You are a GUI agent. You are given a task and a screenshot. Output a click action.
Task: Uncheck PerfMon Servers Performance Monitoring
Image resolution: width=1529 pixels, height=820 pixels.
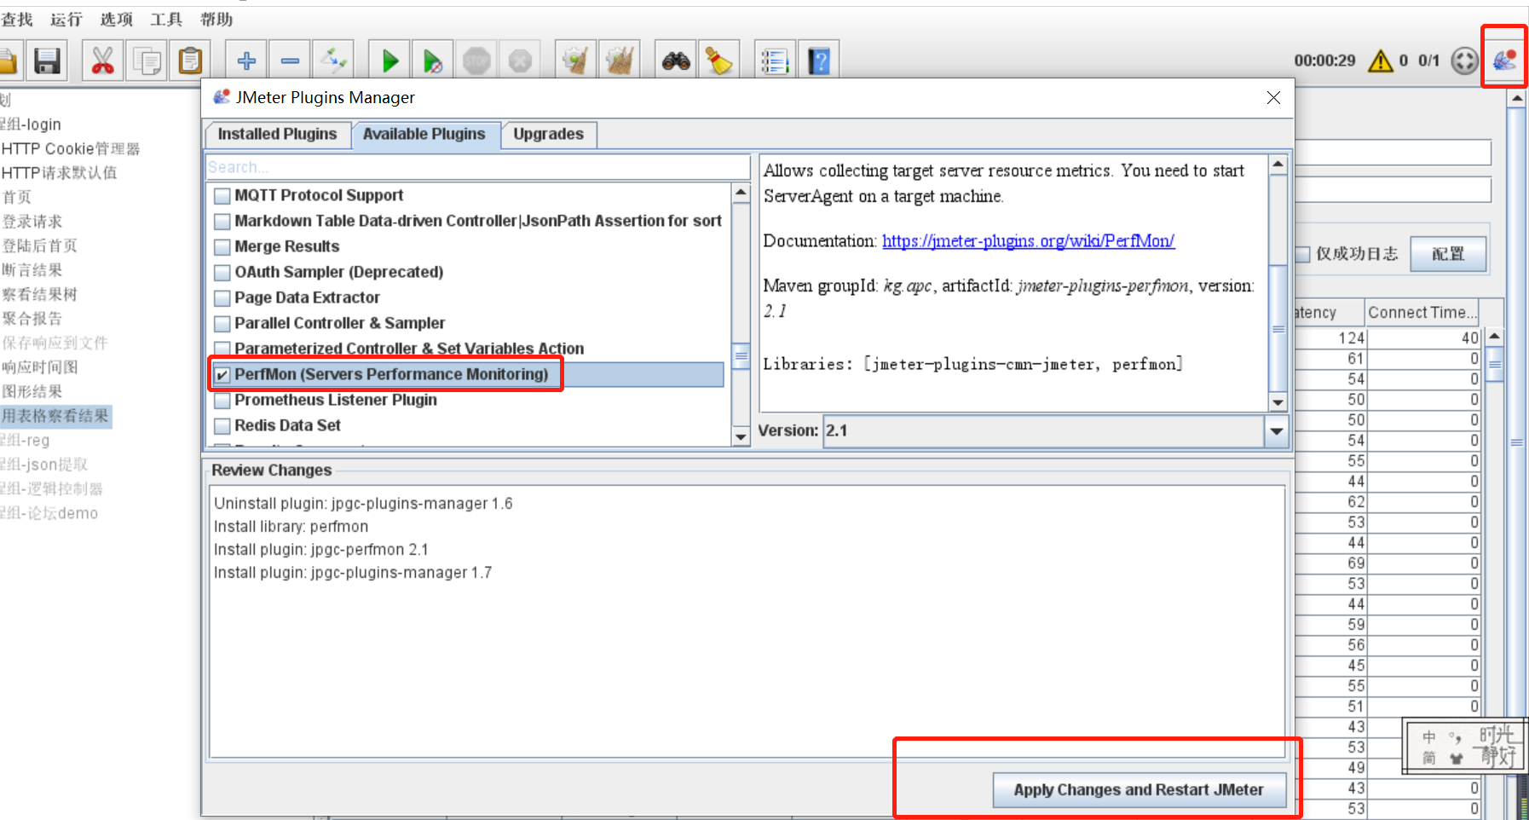[222, 375]
